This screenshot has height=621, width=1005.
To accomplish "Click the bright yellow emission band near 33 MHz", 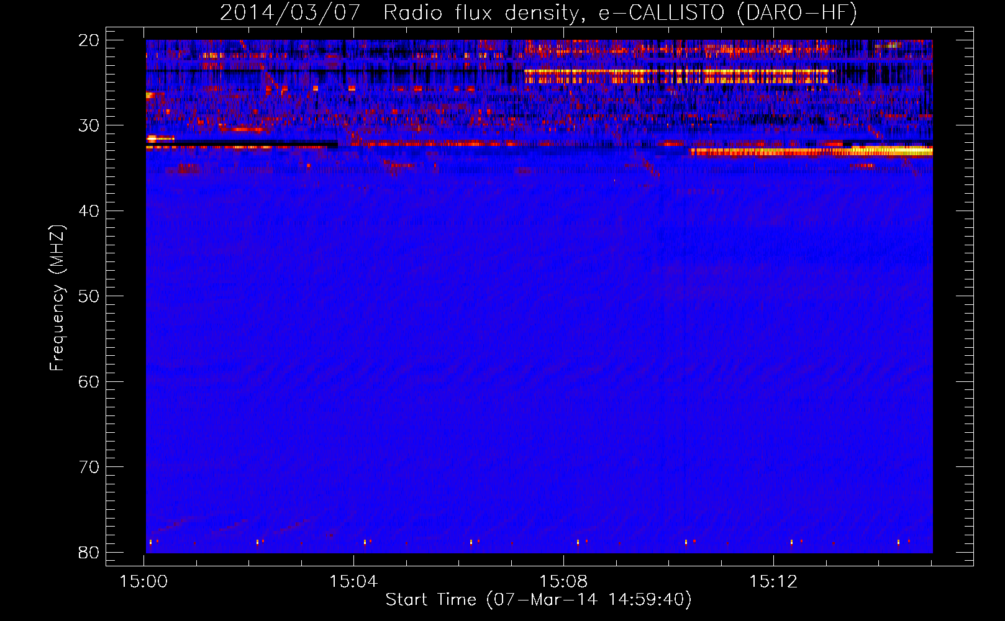I will 811,151.
